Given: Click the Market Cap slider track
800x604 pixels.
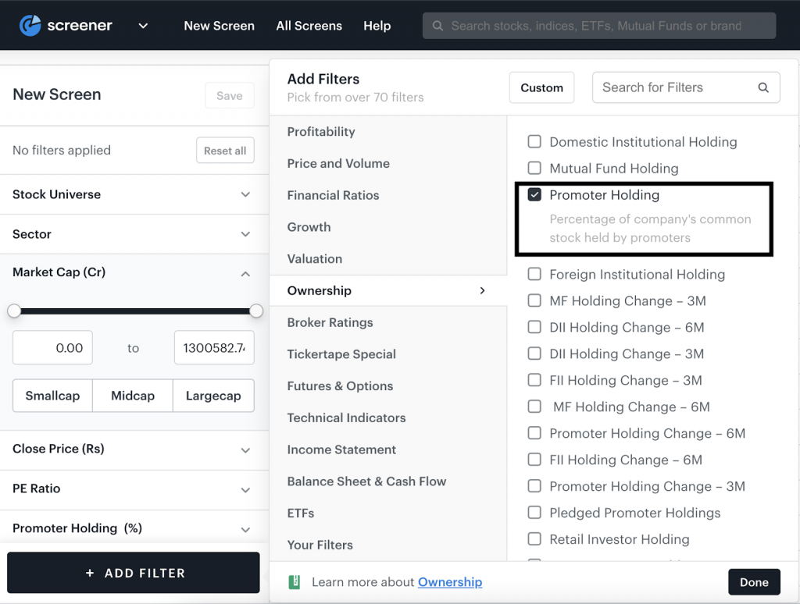Looking at the screenshot, I should pyautogui.click(x=135, y=311).
